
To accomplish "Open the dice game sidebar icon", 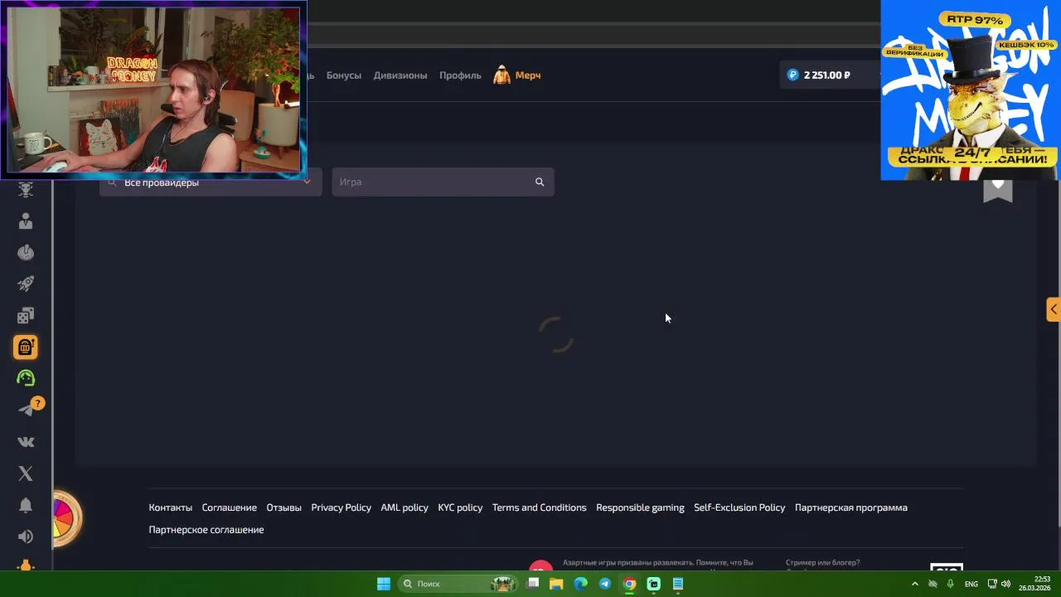I will [x=26, y=315].
